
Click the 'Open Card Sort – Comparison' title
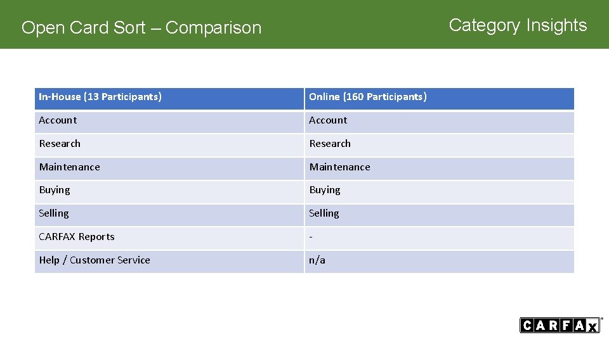(141, 28)
